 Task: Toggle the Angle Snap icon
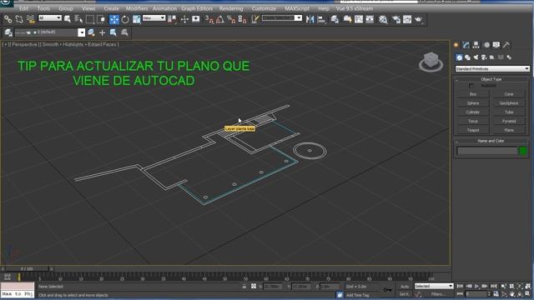click(x=220, y=19)
